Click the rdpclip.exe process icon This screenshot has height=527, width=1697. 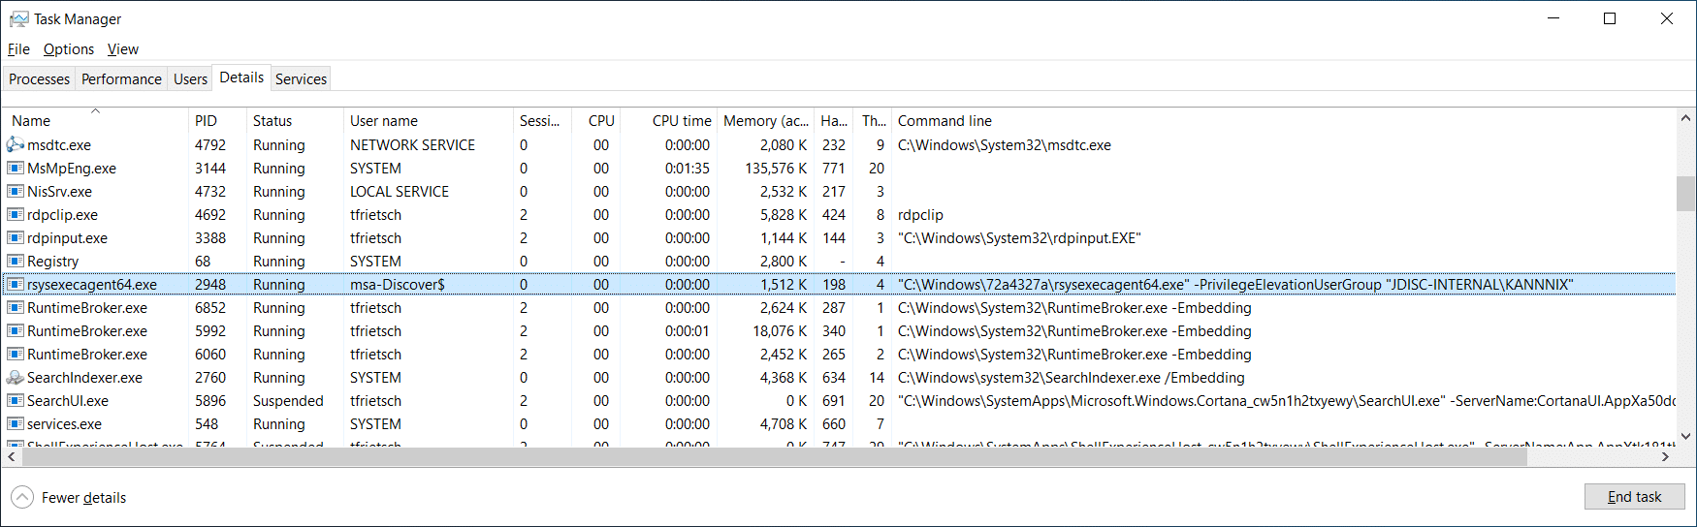pyautogui.click(x=16, y=214)
